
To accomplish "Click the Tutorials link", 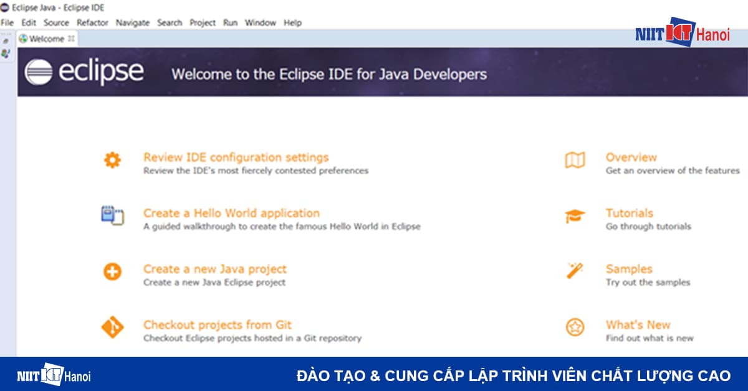I will [628, 212].
